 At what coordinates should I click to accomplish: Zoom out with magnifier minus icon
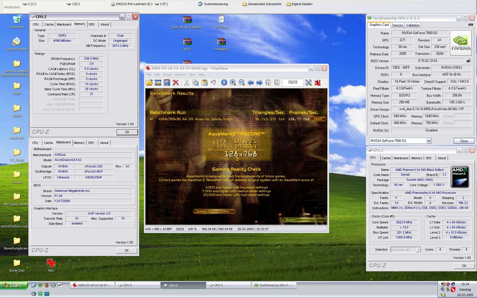242,83
